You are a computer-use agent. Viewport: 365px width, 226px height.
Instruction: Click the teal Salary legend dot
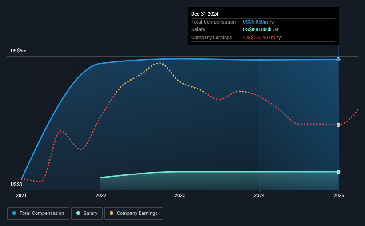tap(78, 213)
